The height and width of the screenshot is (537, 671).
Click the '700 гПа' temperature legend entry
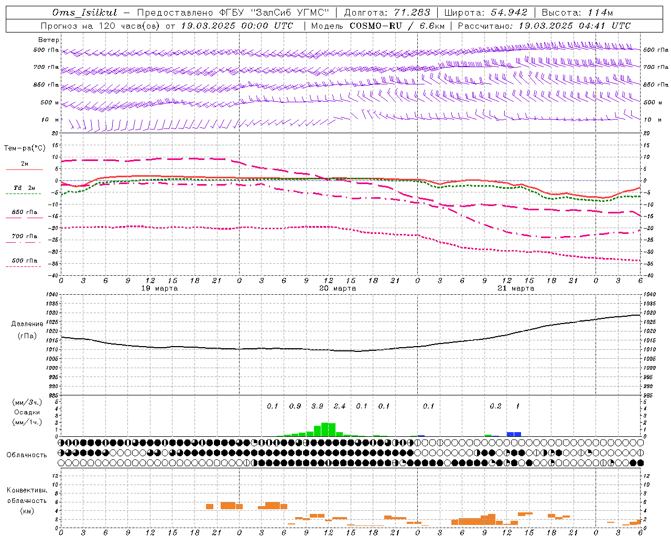point(25,237)
